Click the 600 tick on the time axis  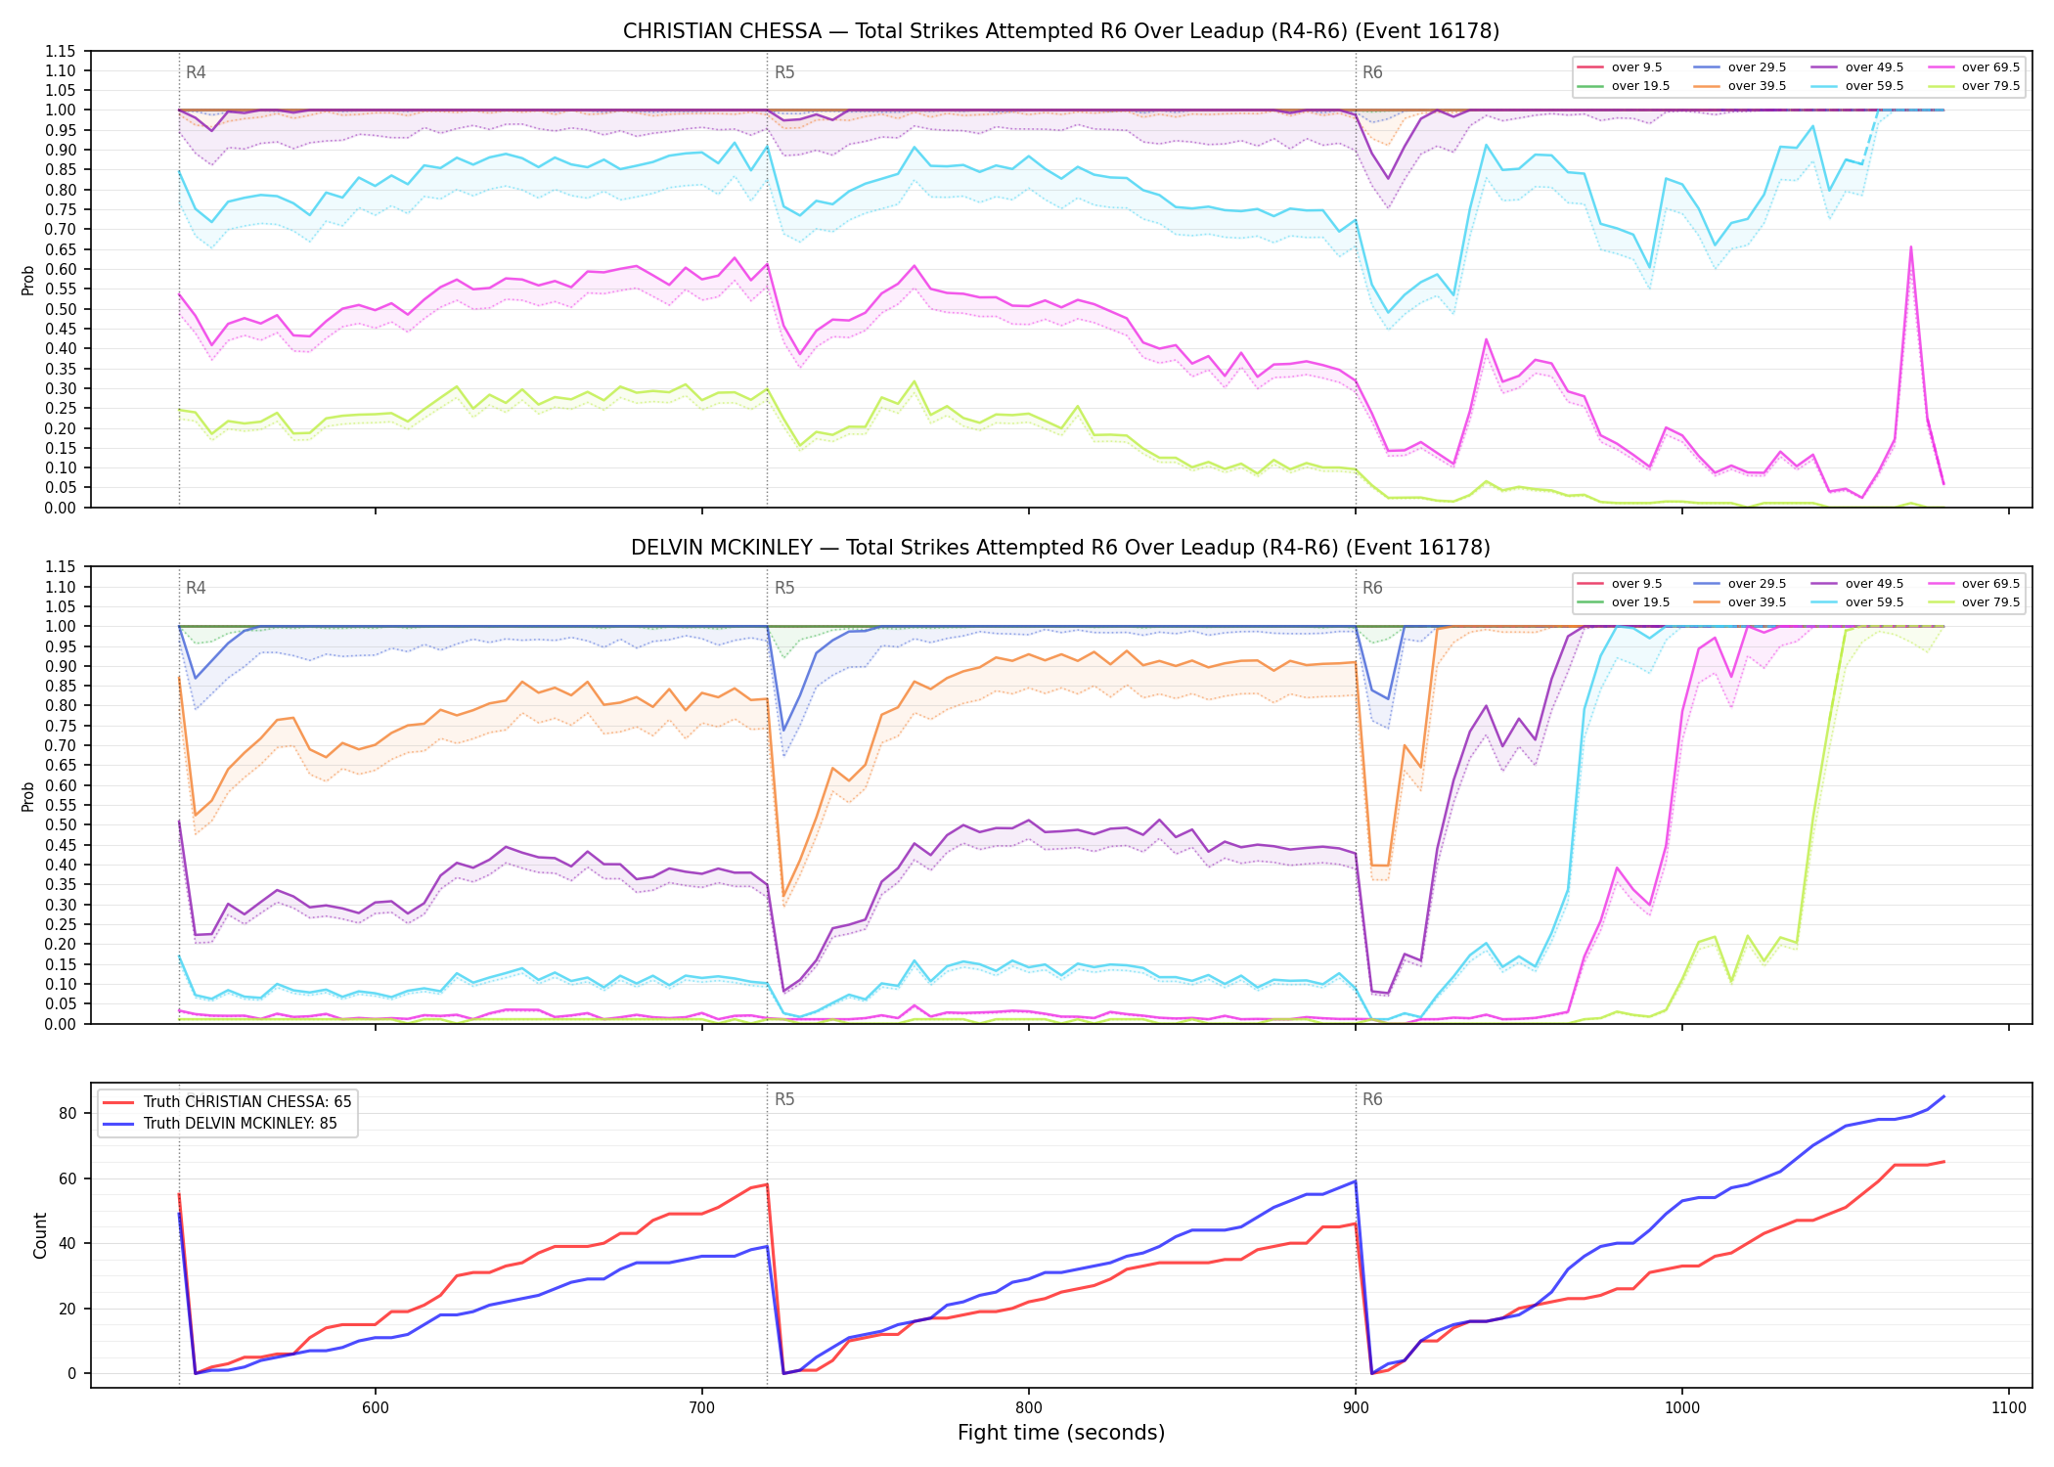(x=376, y=1408)
